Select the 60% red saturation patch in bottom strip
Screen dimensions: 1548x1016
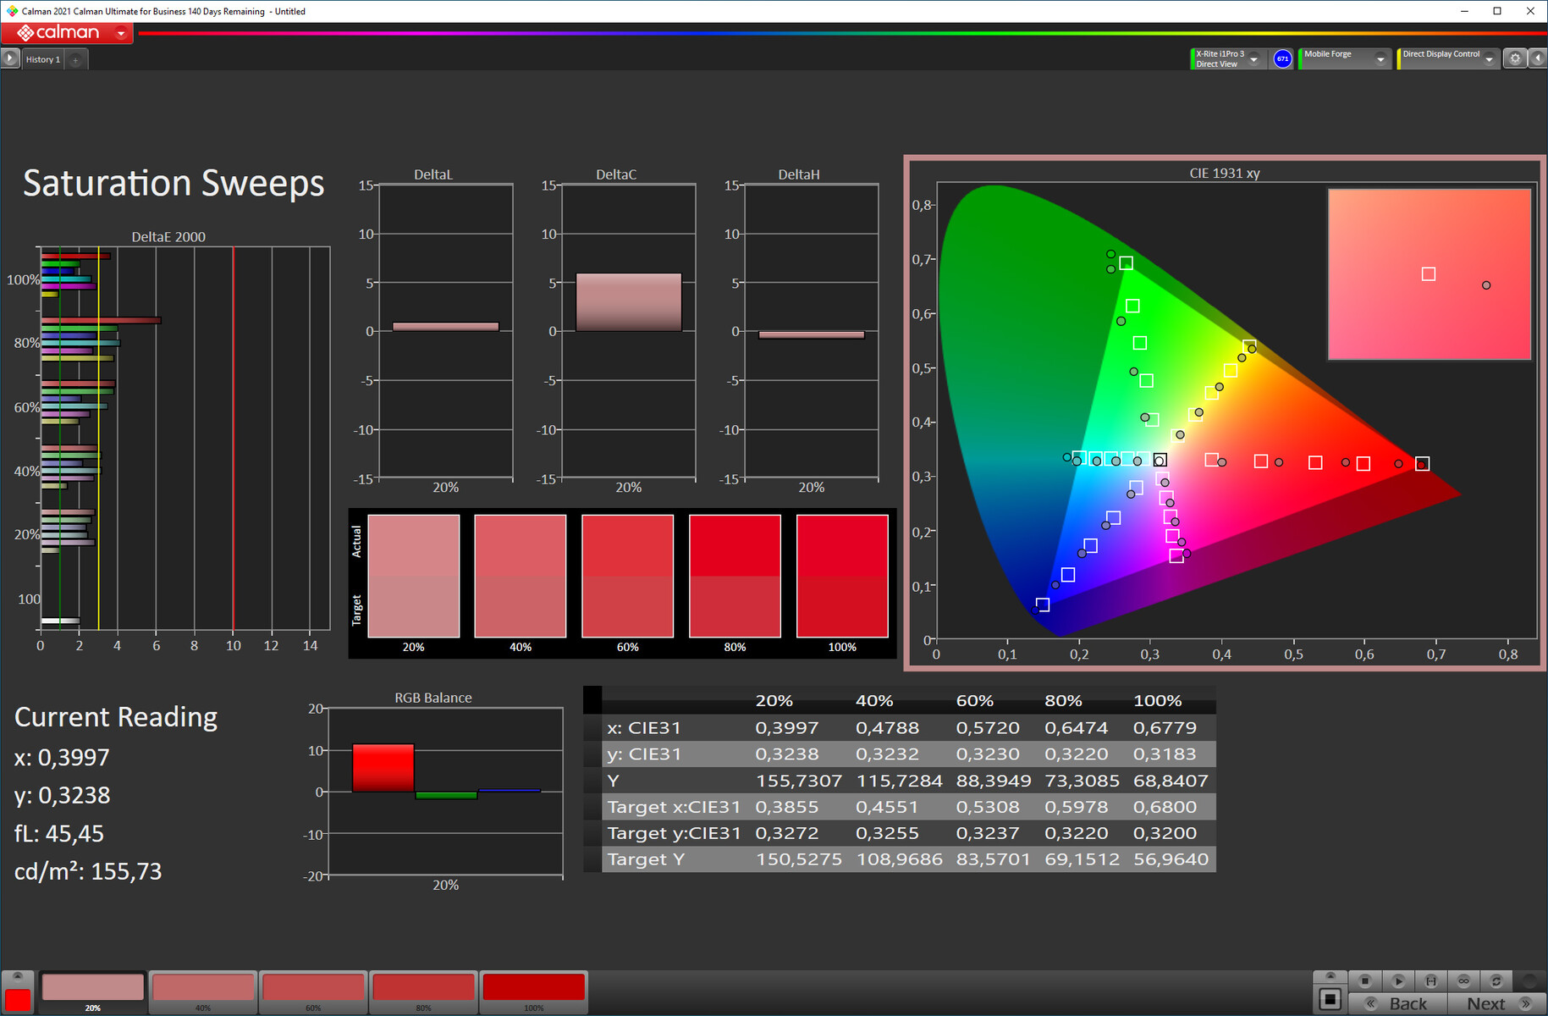(x=313, y=991)
